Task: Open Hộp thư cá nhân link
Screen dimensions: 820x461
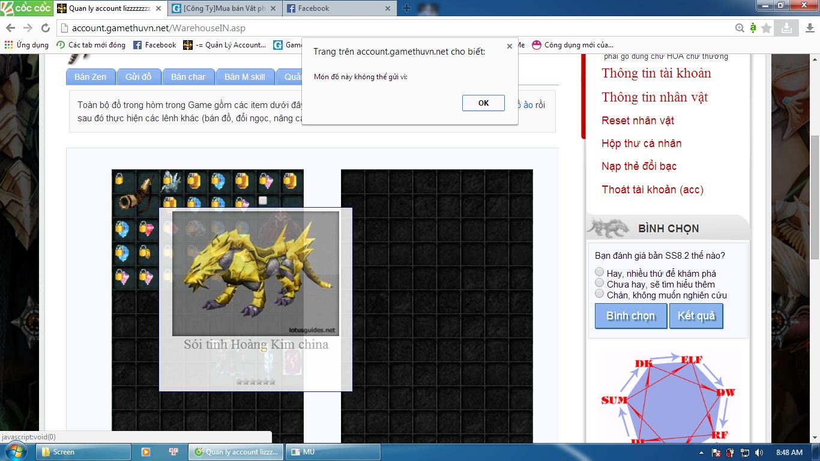Action: click(641, 143)
